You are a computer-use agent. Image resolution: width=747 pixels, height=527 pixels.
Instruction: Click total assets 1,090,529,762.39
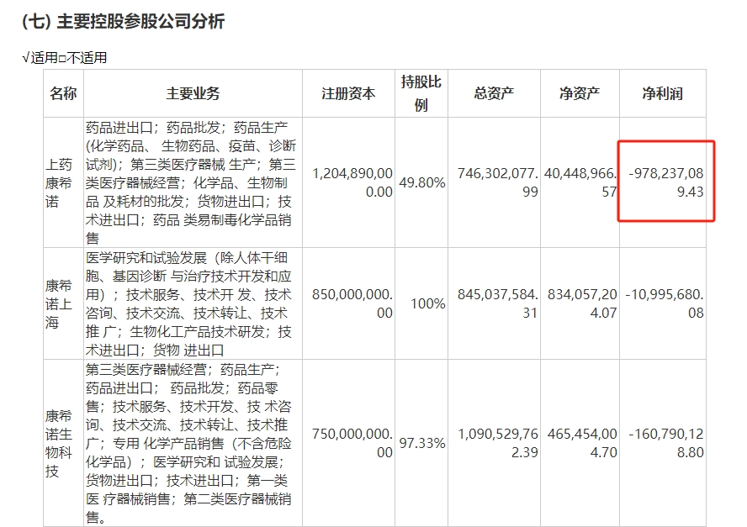(x=498, y=443)
